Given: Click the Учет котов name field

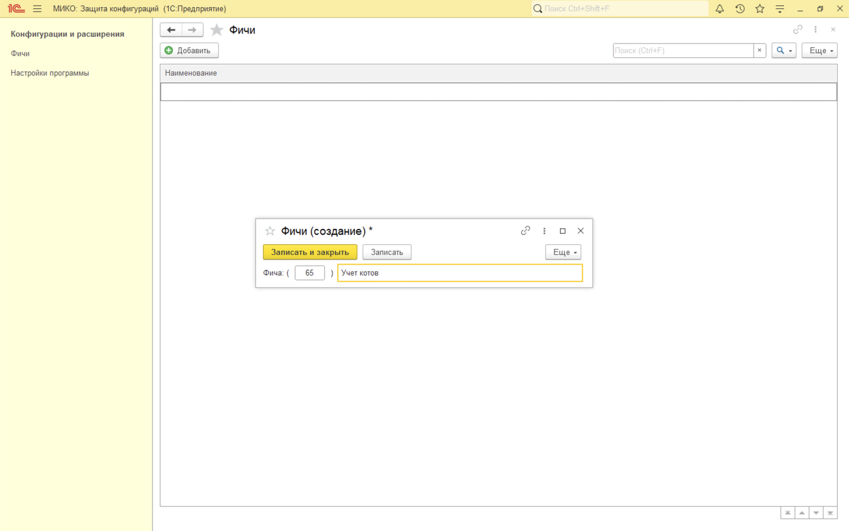Looking at the screenshot, I should (x=460, y=273).
